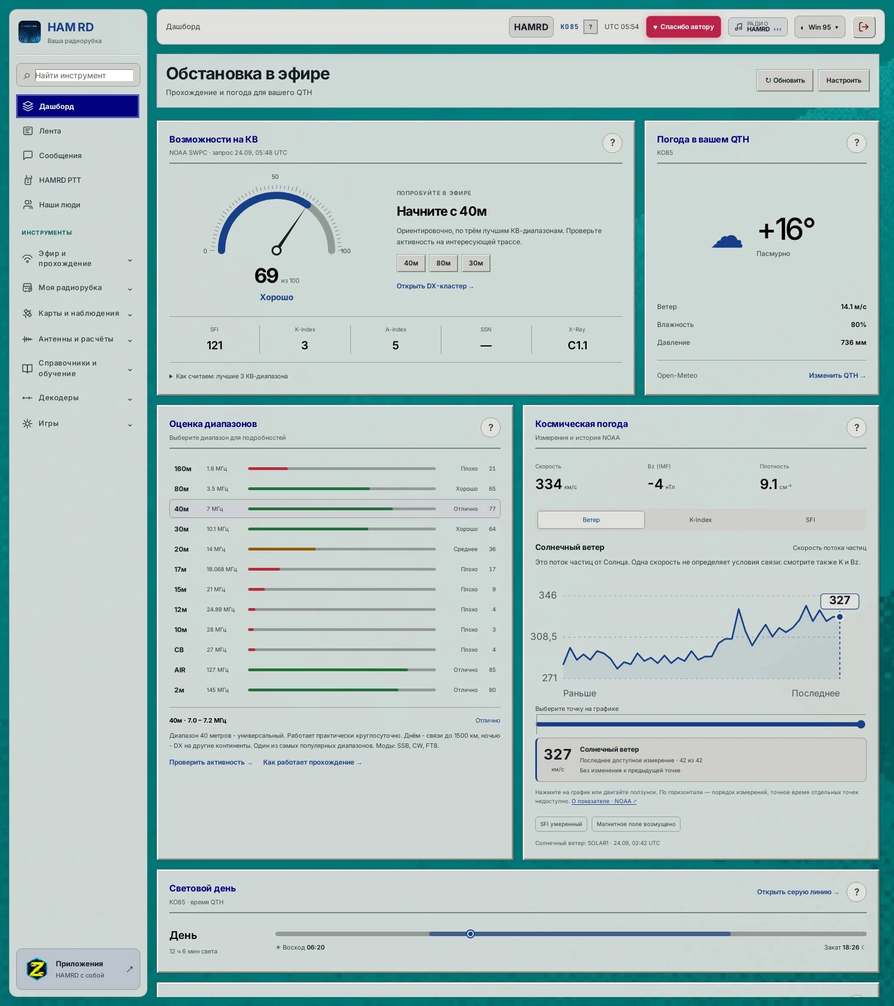
Task: Select the SFI segment in space weather
Action: pos(810,520)
